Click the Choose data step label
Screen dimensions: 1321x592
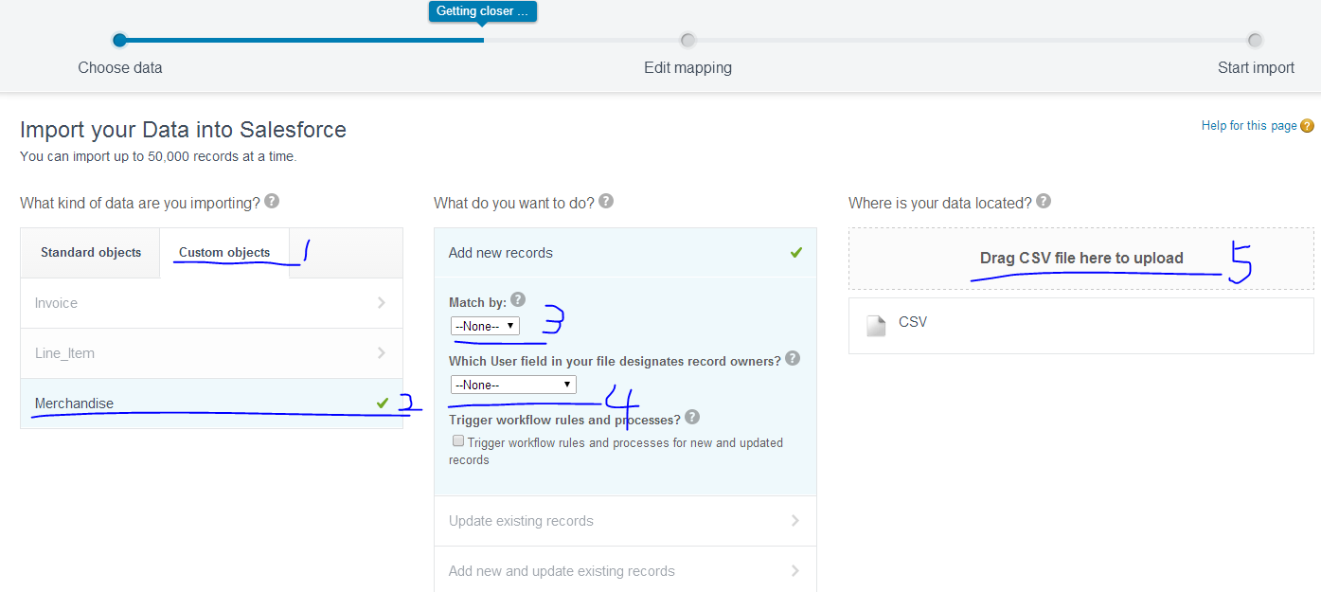click(x=120, y=68)
